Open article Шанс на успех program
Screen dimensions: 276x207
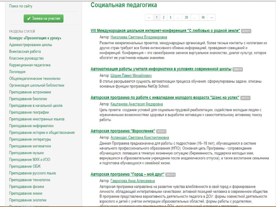click(165, 98)
